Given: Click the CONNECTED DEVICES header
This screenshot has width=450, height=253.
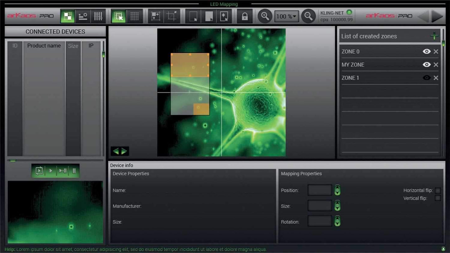Looking at the screenshot, I should click(56, 31).
